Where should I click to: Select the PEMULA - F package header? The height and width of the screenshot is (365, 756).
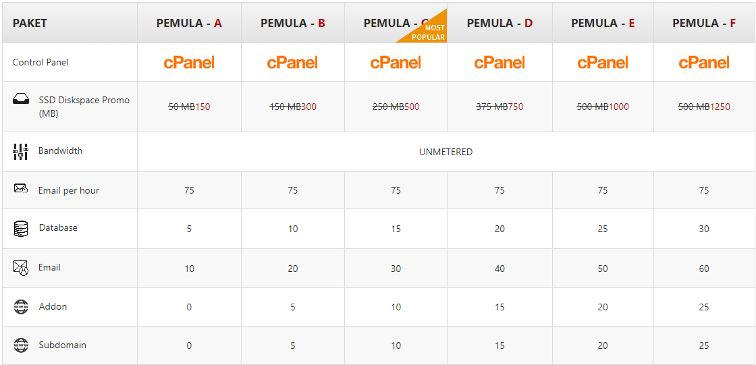coord(704,23)
